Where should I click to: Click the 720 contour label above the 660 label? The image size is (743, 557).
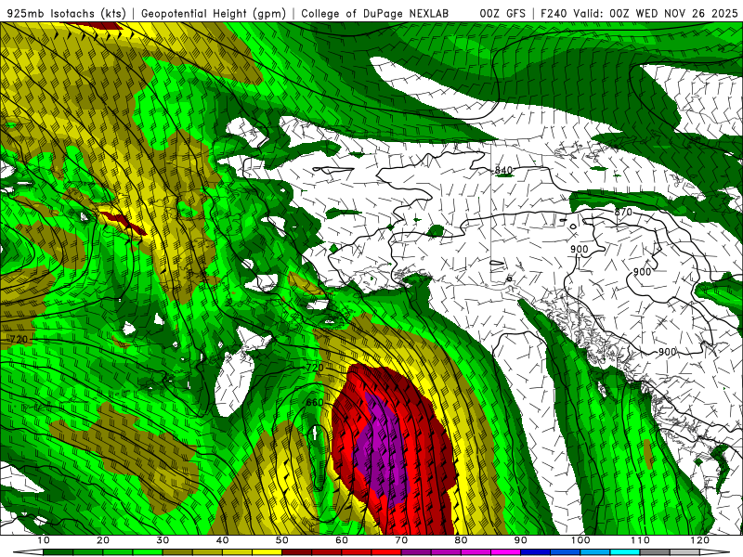(x=315, y=368)
